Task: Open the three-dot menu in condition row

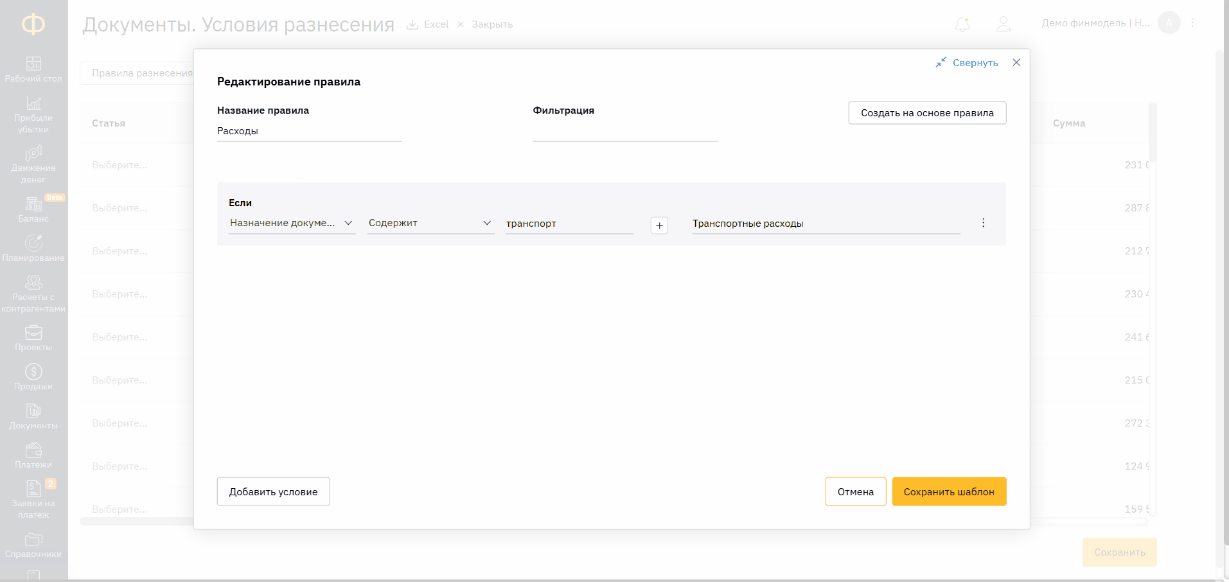Action: coord(983,223)
